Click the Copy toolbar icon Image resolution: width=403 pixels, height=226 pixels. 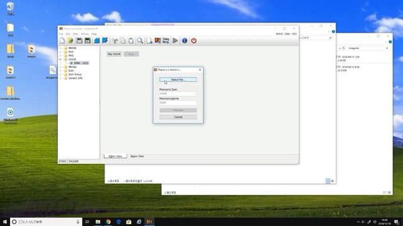(123, 40)
